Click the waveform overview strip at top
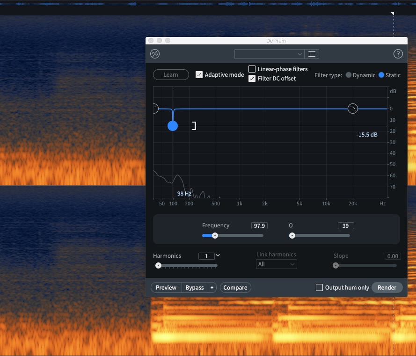This screenshot has width=416, height=356. tap(208, 4)
